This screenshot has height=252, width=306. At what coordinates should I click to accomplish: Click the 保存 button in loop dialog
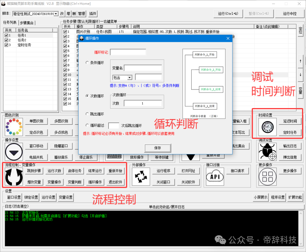[158, 148]
